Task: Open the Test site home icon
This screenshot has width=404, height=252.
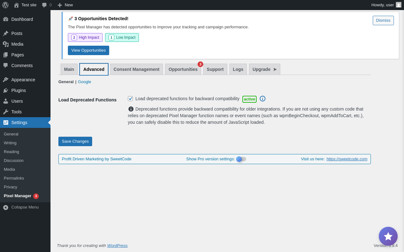Action: click(16, 5)
